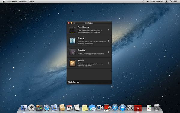The image size is (180, 113).
Task: Expand Advice using its chevron arrow
Action: point(109,63)
